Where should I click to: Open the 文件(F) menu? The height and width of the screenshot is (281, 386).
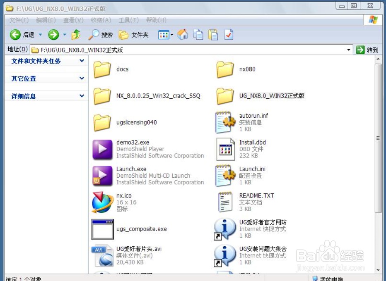pos(19,20)
